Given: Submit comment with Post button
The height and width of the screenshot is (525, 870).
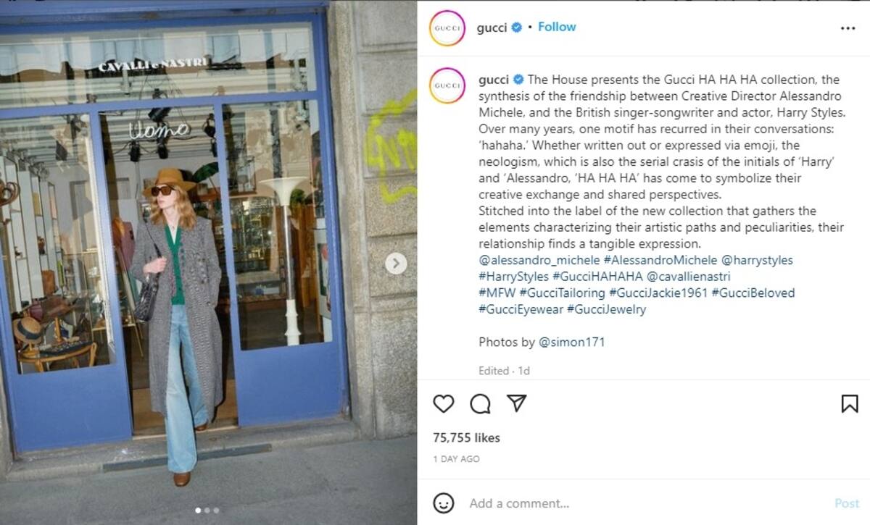Looking at the screenshot, I should point(846,503).
